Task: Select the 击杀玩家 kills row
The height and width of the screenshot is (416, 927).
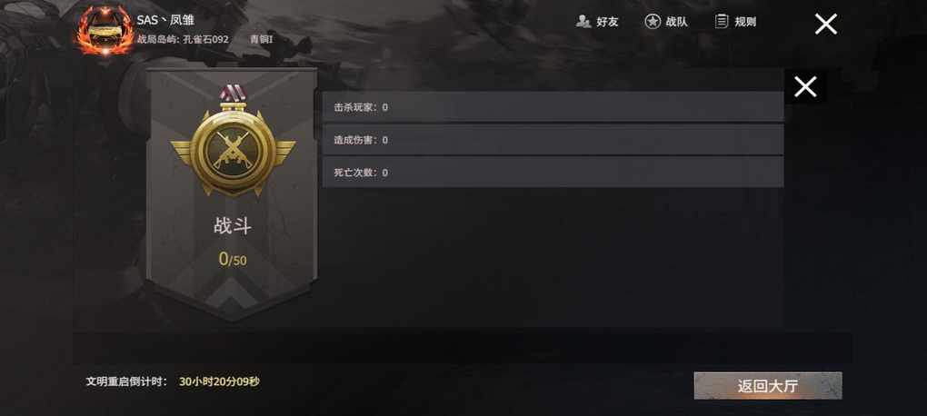Action: [x=553, y=107]
